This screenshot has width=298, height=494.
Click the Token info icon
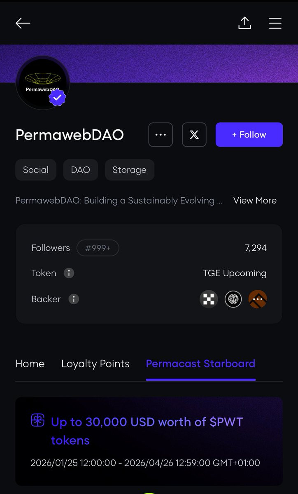pos(69,273)
